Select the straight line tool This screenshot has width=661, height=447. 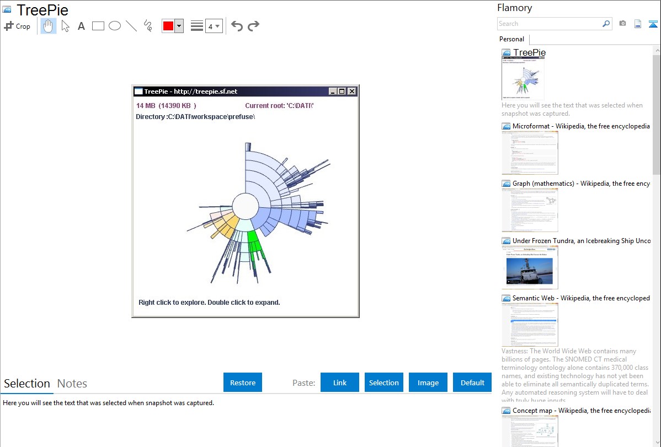131,26
